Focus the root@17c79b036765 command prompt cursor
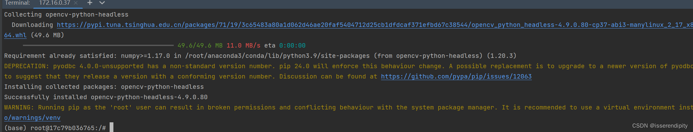Image resolution: width=693 pixels, height=132 pixels. (111, 127)
